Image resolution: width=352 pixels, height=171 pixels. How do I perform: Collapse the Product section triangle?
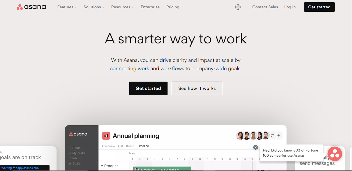(x=102, y=166)
